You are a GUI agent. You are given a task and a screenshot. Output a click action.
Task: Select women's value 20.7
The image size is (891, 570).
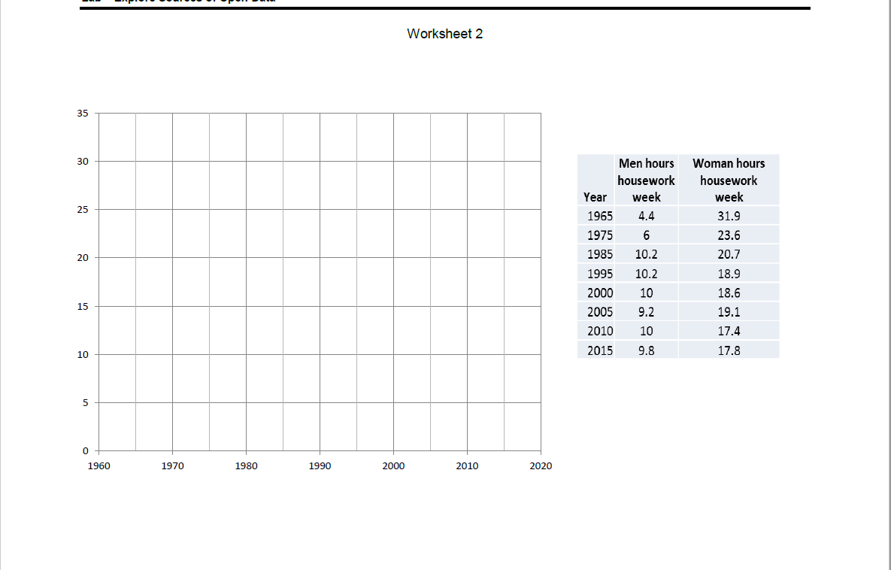pos(729,254)
